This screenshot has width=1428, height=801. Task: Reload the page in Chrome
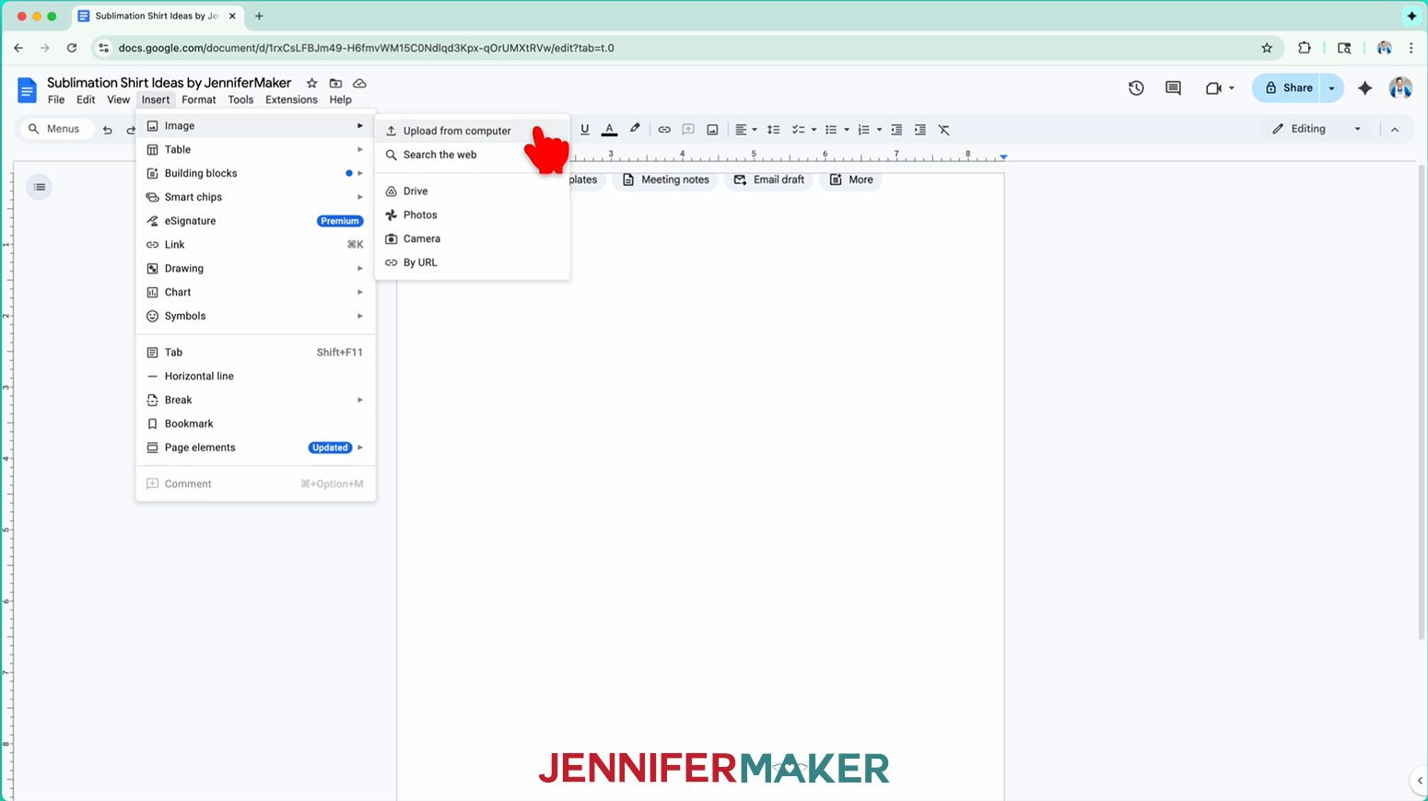[72, 48]
